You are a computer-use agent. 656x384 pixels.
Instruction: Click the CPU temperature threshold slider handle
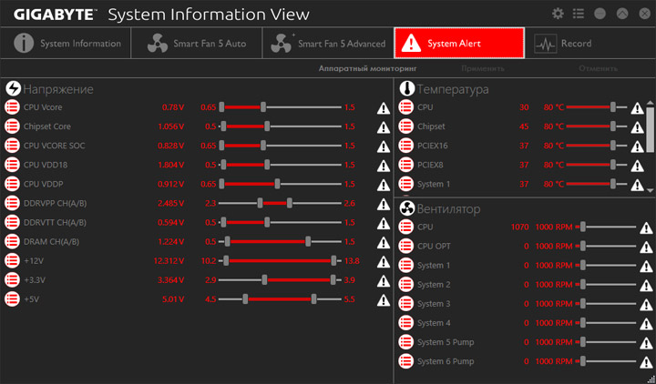click(x=613, y=107)
